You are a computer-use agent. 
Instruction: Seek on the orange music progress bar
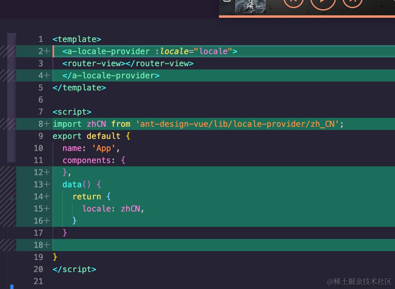(307, 17)
